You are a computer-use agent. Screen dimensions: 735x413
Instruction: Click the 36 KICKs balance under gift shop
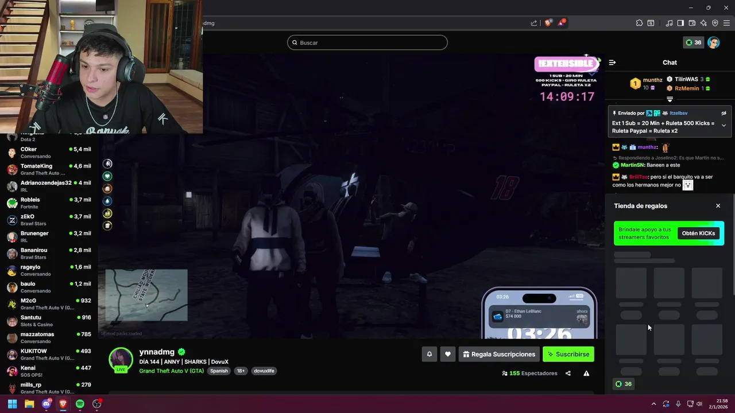coord(624,384)
